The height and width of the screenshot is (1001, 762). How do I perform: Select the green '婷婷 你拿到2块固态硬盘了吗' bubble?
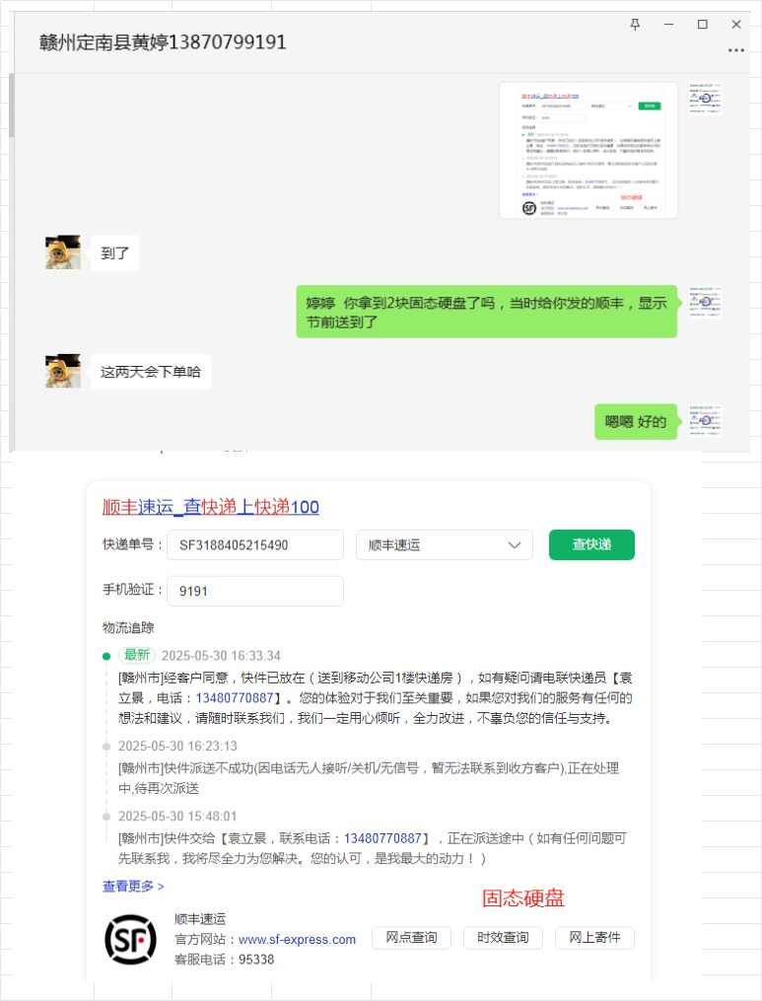point(486,312)
